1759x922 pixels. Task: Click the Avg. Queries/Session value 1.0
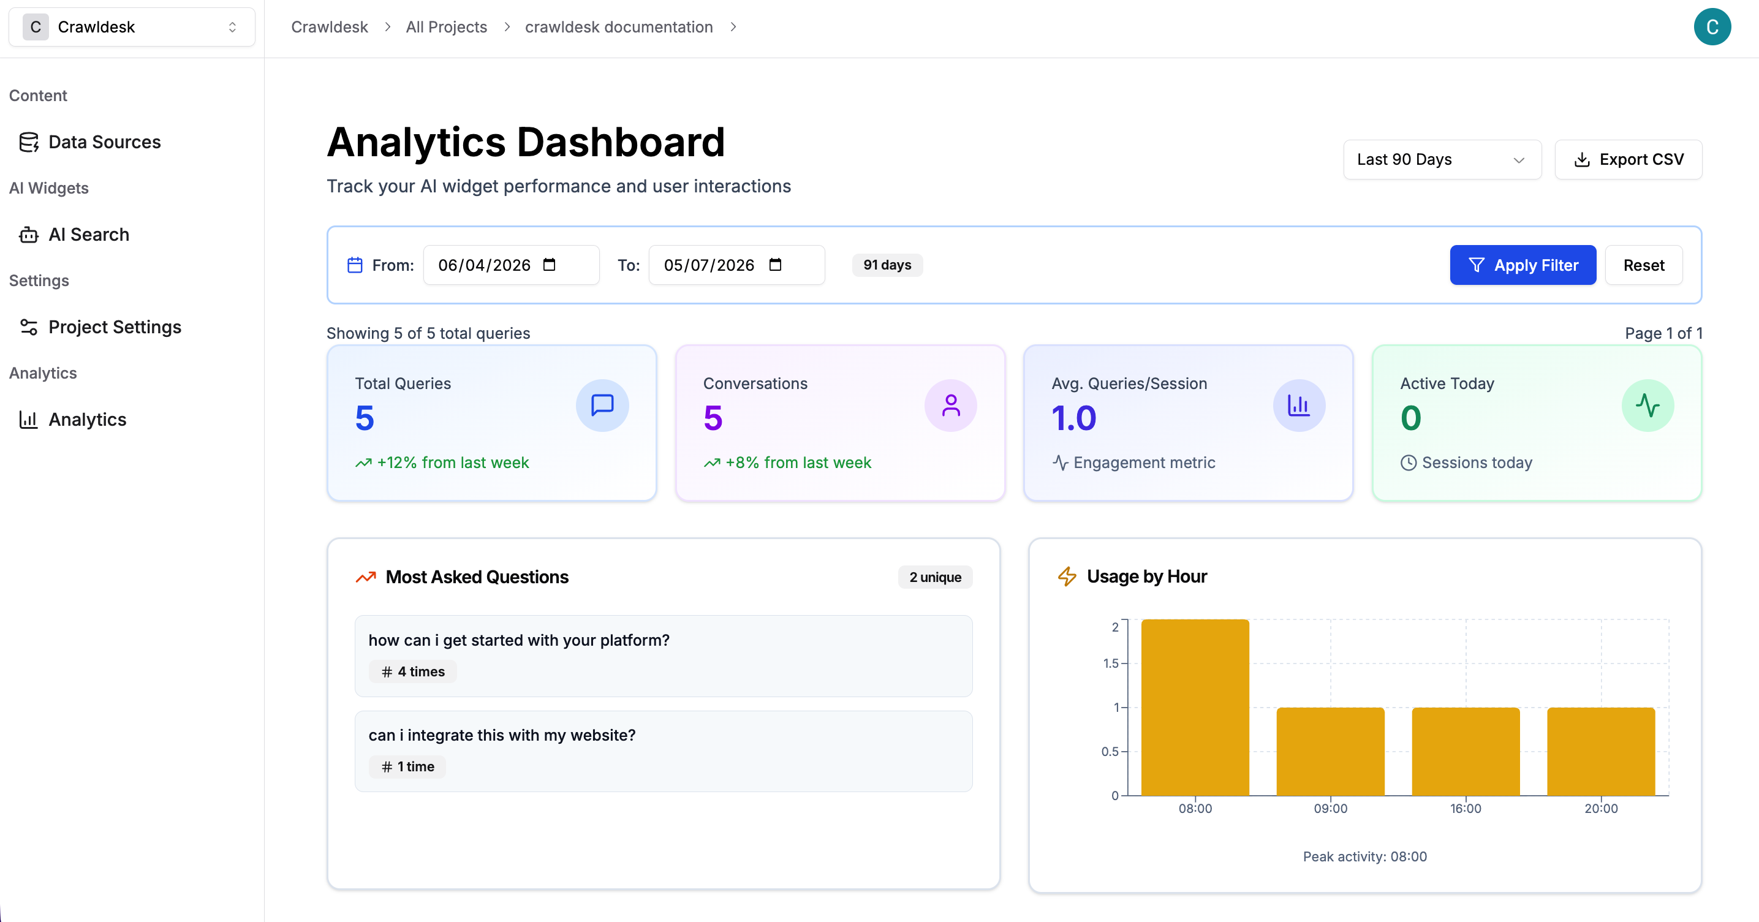click(x=1074, y=418)
